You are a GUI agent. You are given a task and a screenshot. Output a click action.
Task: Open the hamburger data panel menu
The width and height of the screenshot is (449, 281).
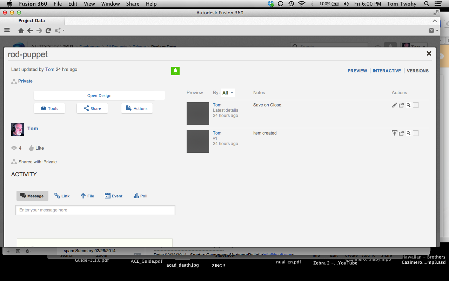7,31
